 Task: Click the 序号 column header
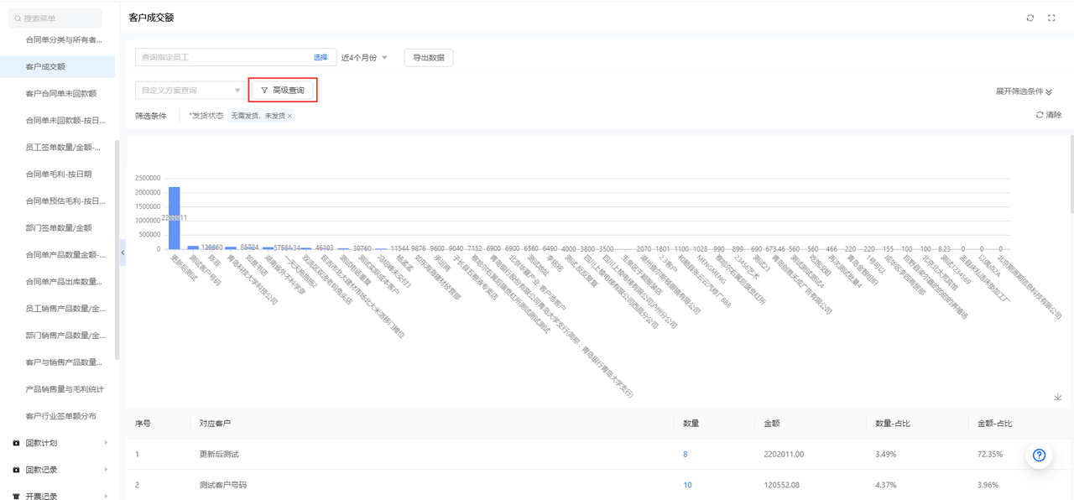(143, 424)
